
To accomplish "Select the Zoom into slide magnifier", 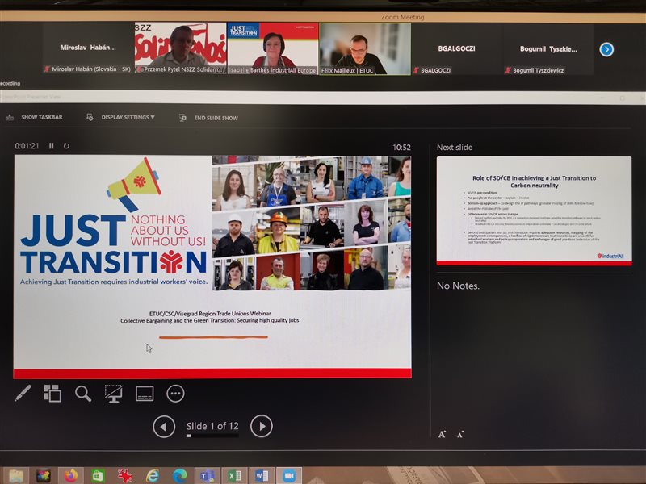I will 83,394.
